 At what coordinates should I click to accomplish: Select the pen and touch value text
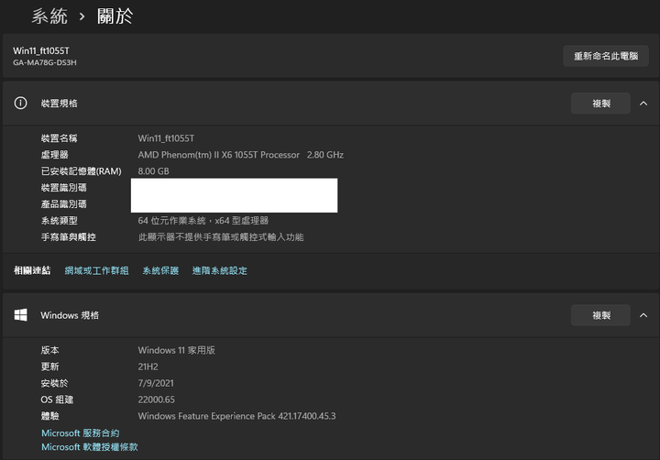(x=221, y=237)
